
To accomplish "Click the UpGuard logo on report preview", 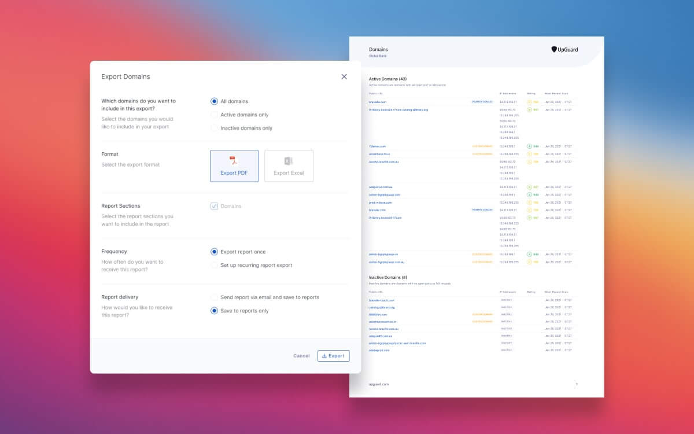I will click(565, 50).
